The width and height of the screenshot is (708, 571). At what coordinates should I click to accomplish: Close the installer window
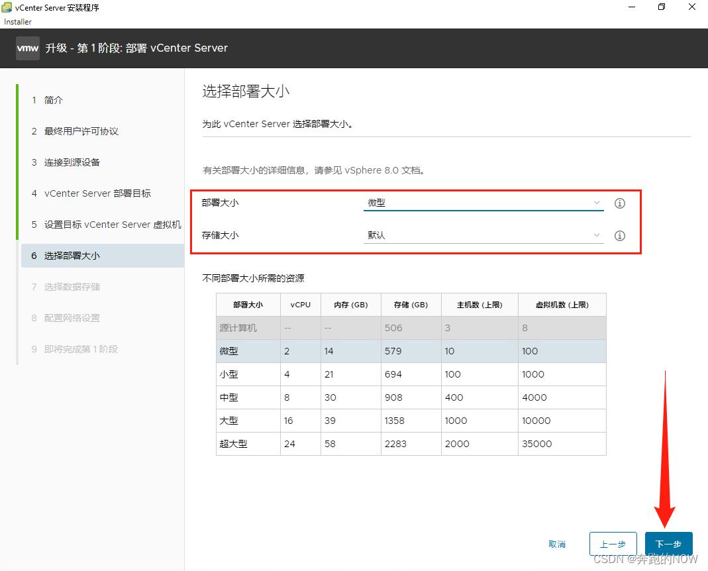pyautogui.click(x=691, y=7)
